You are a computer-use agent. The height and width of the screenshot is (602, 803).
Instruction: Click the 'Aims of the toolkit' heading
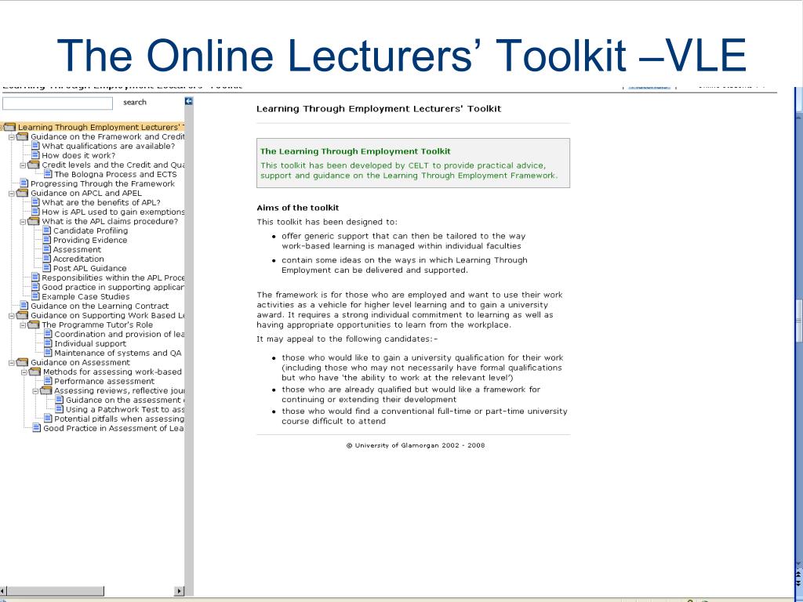click(x=297, y=207)
